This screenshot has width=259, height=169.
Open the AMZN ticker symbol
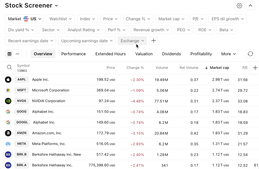[22, 133]
